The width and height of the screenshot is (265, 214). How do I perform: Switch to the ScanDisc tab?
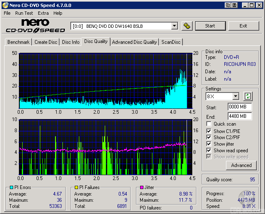pos(171,42)
